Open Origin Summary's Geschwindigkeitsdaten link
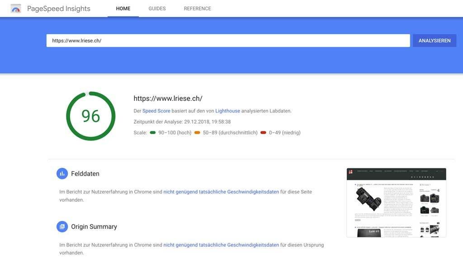Image resolution: width=463 pixels, height=264 pixels. (x=221, y=245)
